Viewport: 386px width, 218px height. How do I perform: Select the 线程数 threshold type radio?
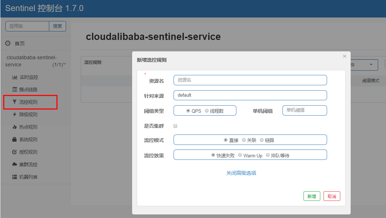pyautogui.click(x=207, y=111)
